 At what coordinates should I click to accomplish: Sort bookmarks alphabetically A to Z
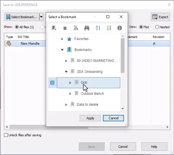click(x=98, y=28)
